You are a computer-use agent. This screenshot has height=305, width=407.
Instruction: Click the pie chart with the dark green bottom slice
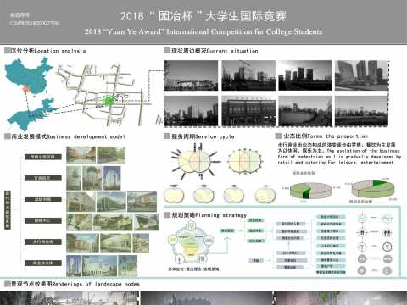tap(310, 191)
